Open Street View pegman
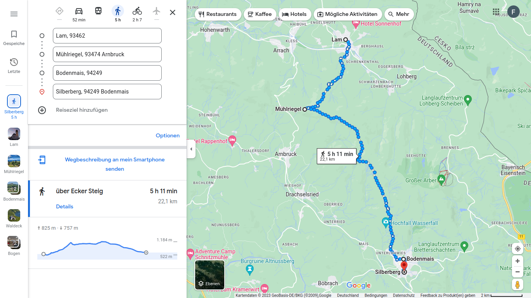 [517, 284]
